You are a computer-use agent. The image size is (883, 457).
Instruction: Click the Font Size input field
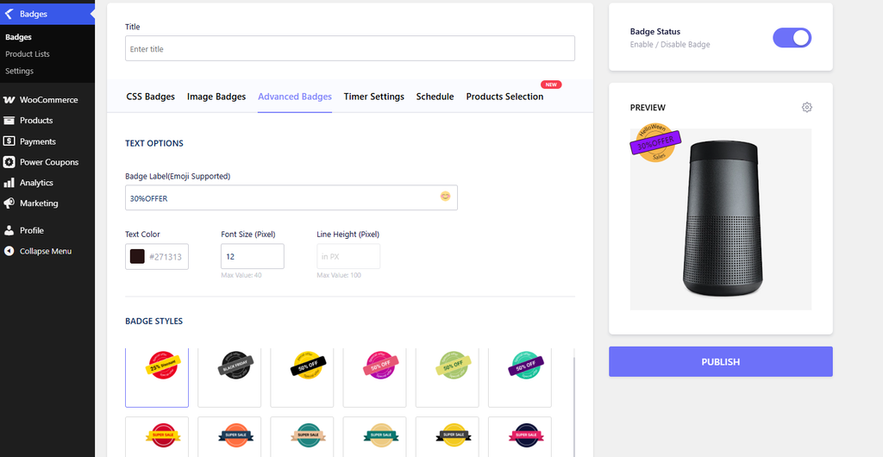point(253,256)
